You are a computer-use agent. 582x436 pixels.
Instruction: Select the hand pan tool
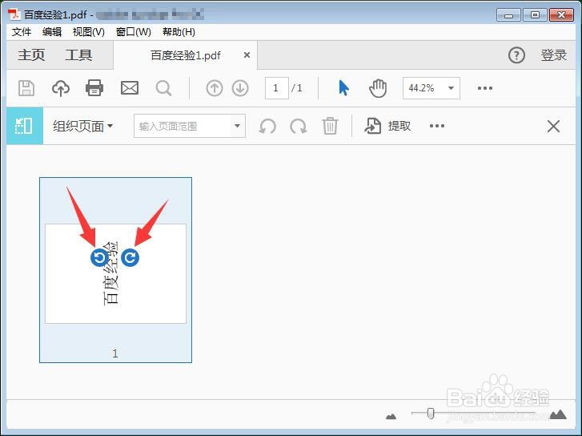click(378, 88)
